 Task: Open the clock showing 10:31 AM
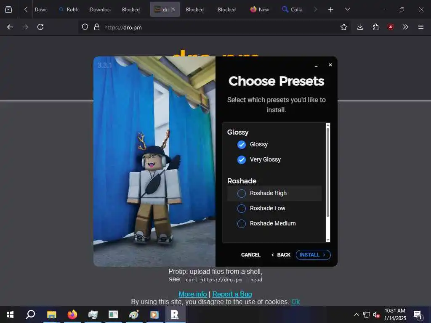[395, 315]
